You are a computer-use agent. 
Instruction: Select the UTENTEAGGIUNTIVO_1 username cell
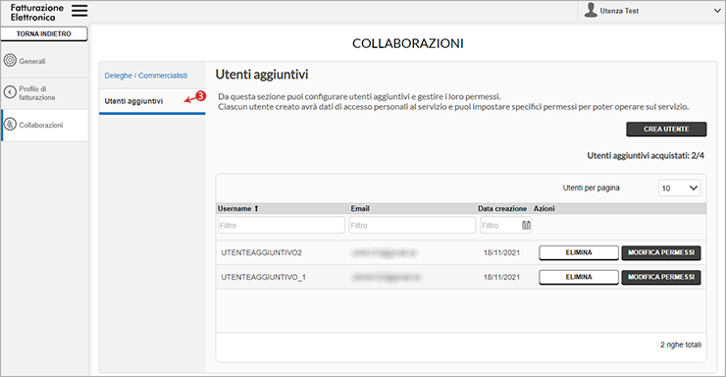point(264,278)
